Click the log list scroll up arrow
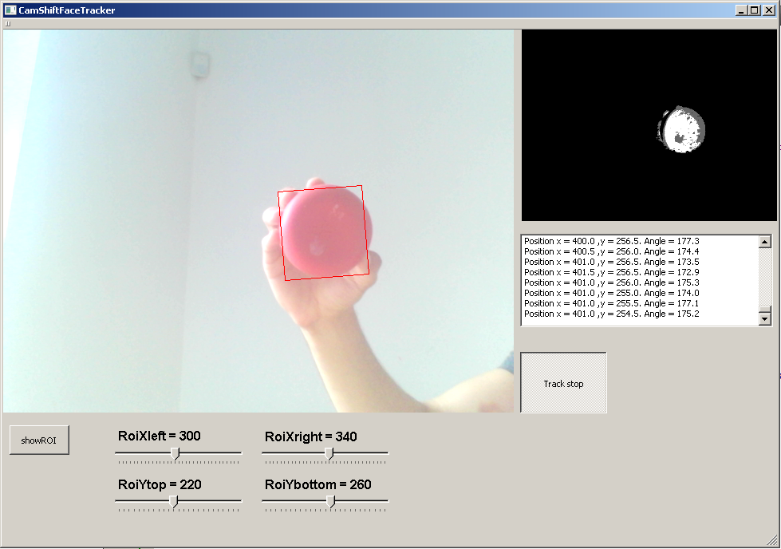 [x=765, y=242]
